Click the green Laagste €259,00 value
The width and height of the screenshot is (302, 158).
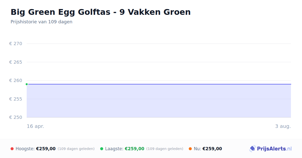[134, 149]
